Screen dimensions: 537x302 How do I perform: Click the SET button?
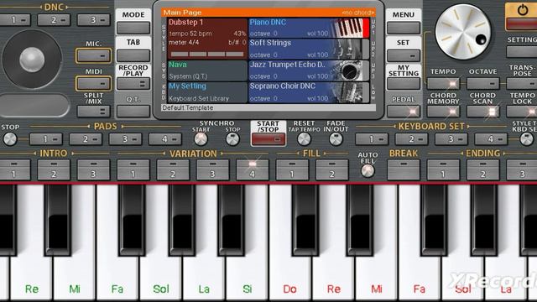(404, 56)
